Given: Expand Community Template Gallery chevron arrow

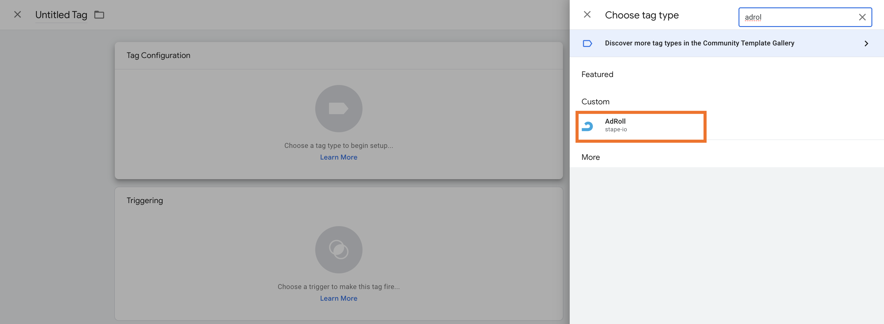Looking at the screenshot, I should pyautogui.click(x=866, y=44).
